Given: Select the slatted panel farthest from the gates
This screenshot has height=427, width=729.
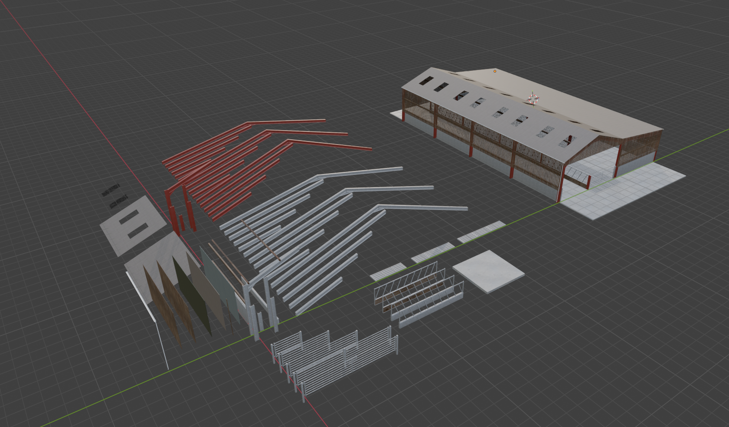Looking at the screenshot, I should 482,231.
